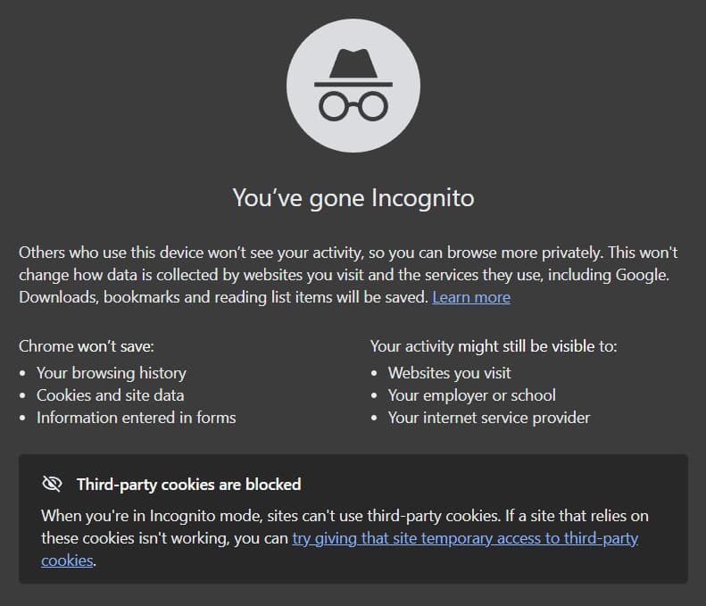
Task: Click the "Your browsing history" list item
Action: [111, 372]
